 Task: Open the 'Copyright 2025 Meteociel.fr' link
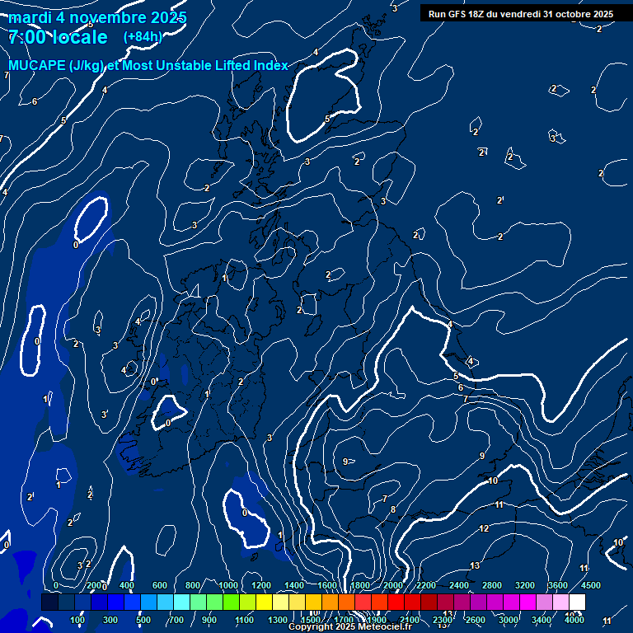point(349,627)
